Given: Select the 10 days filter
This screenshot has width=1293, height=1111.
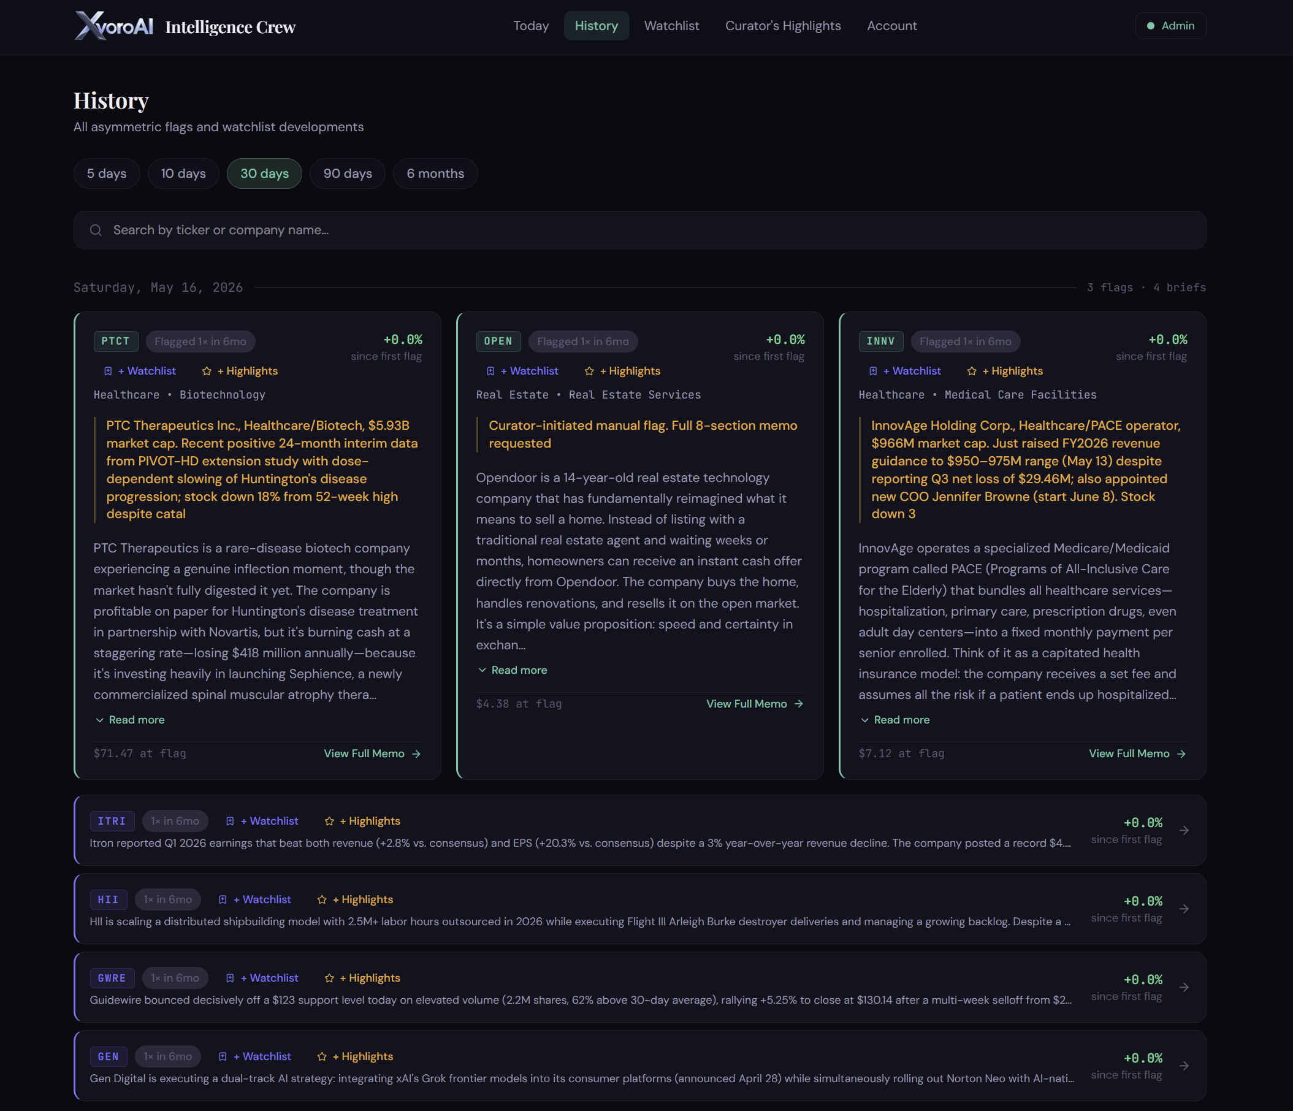Looking at the screenshot, I should (183, 174).
